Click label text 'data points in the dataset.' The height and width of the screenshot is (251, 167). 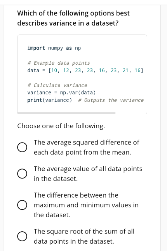74,241
